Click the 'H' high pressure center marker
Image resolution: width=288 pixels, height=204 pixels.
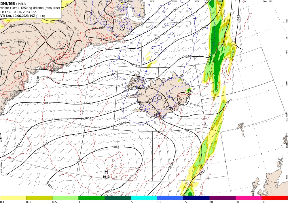pos(106,172)
